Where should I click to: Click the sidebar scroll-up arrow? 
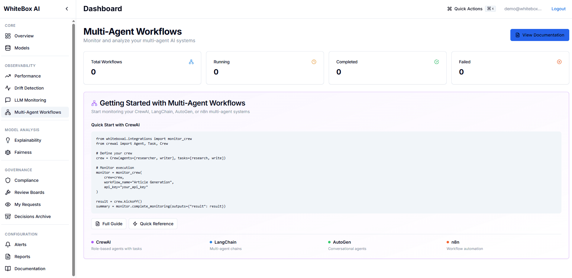(73, 21)
